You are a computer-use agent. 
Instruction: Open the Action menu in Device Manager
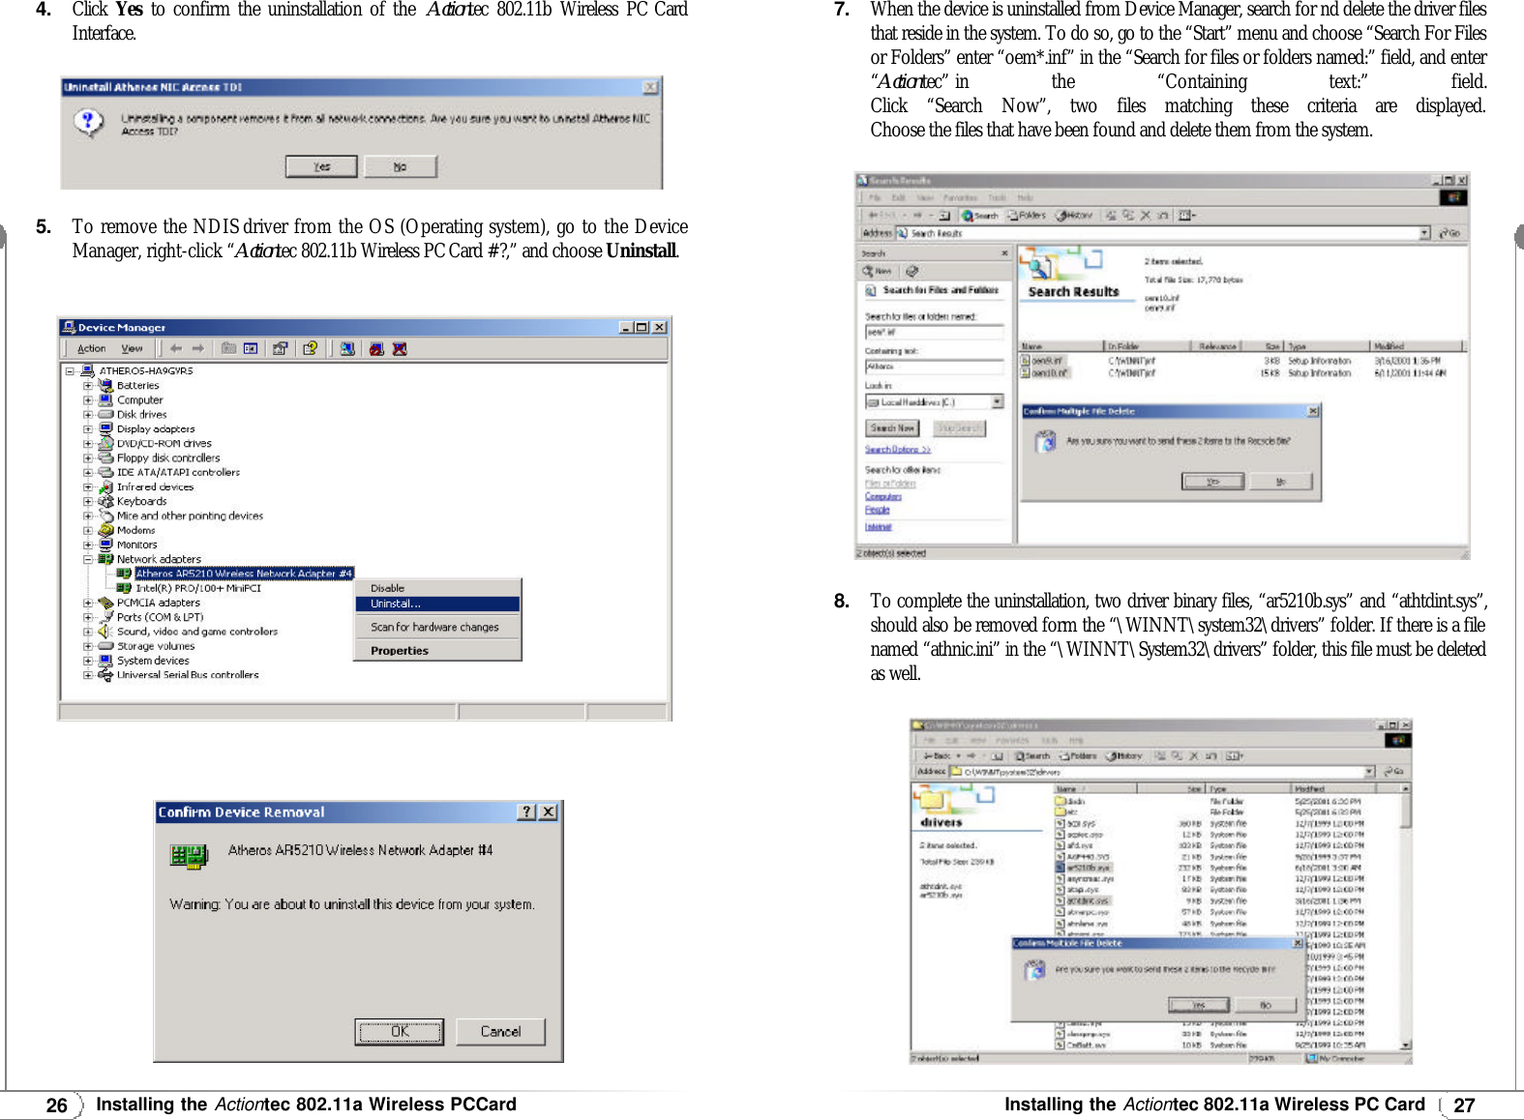pos(92,348)
